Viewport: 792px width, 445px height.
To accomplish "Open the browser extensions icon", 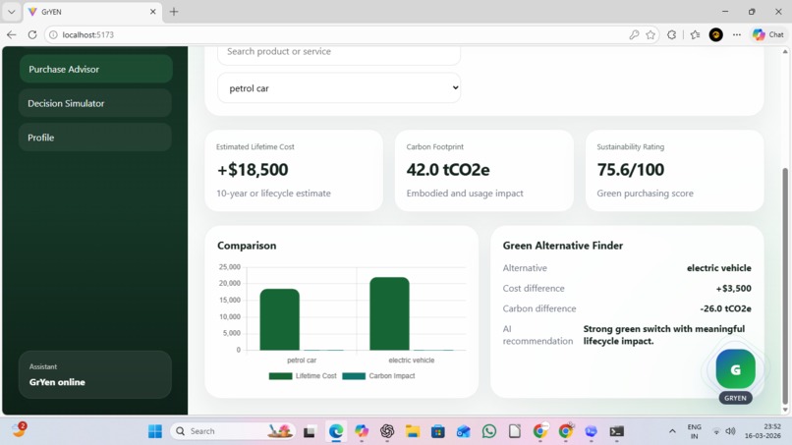I will 672,34.
